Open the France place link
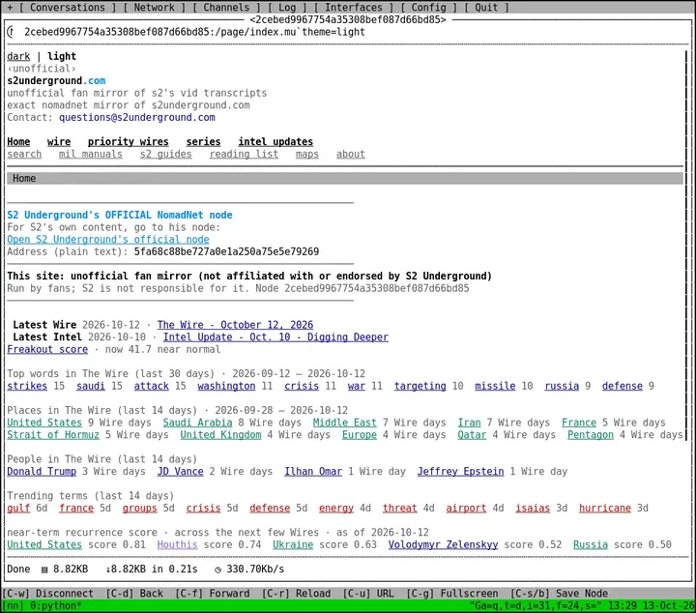Viewport: 696px width, 613px height. pos(579,423)
